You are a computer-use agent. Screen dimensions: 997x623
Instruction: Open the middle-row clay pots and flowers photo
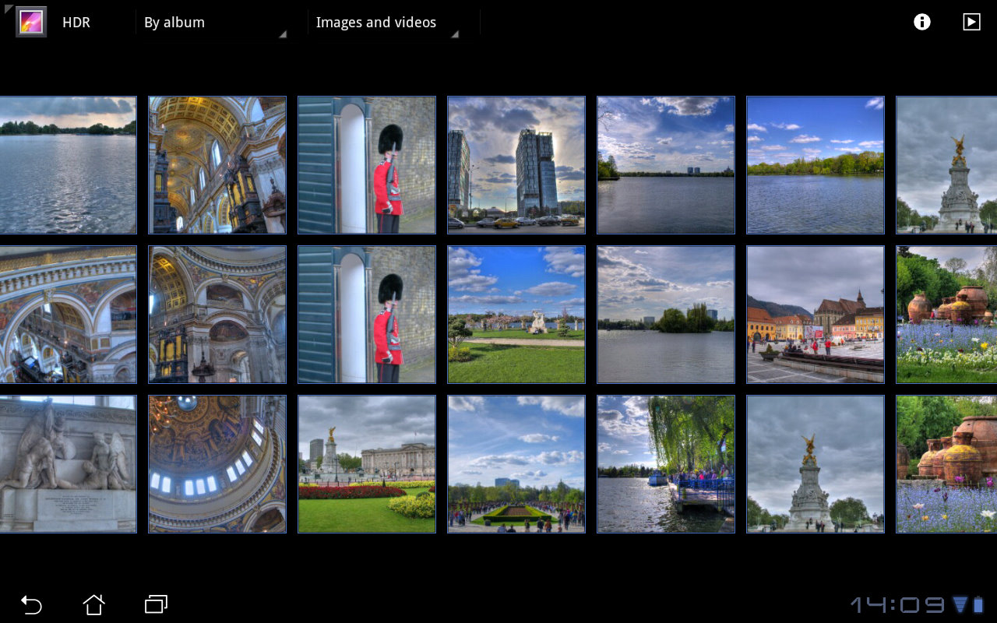pos(947,315)
